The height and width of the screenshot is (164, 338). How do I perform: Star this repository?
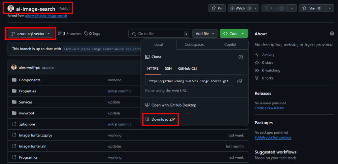tap(312, 8)
